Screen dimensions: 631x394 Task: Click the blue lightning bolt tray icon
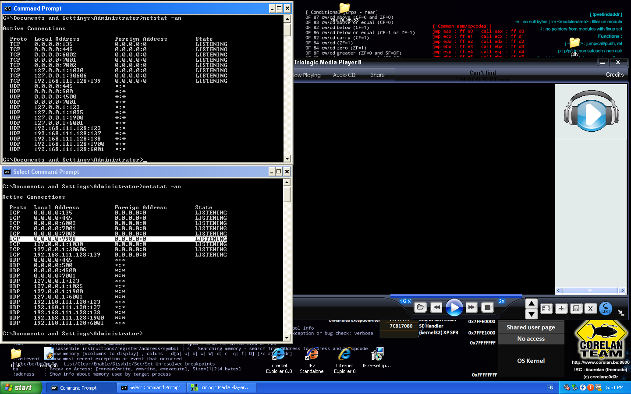582,387
